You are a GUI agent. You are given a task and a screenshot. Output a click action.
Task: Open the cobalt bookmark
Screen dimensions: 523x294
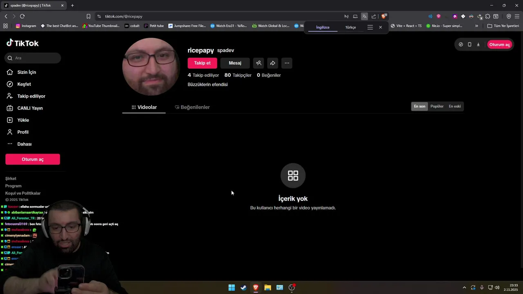point(132,26)
